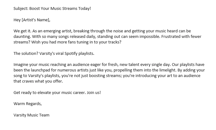
Task: Click the phrase 'We get it.'
Action: pos(22,31)
